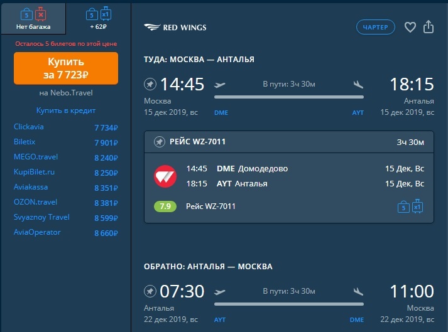Viewport: 448px width, 332px height.
Task: Click the hand-luggage 5 icon in the '+ 62₽' tab
Action: pos(92,14)
